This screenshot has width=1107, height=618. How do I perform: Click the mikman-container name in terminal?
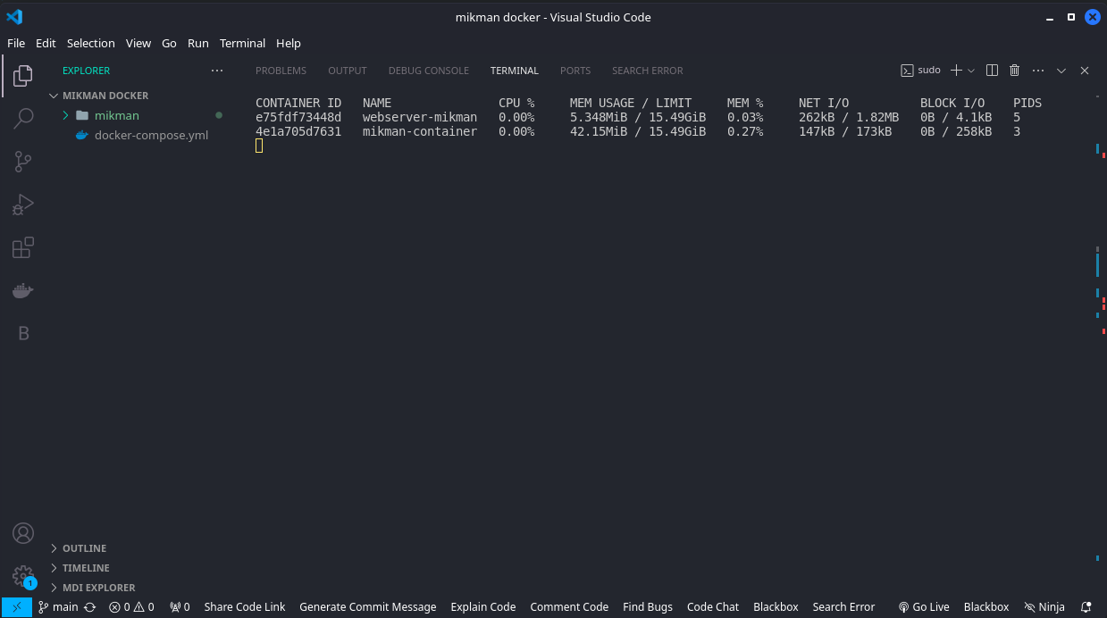(420, 131)
